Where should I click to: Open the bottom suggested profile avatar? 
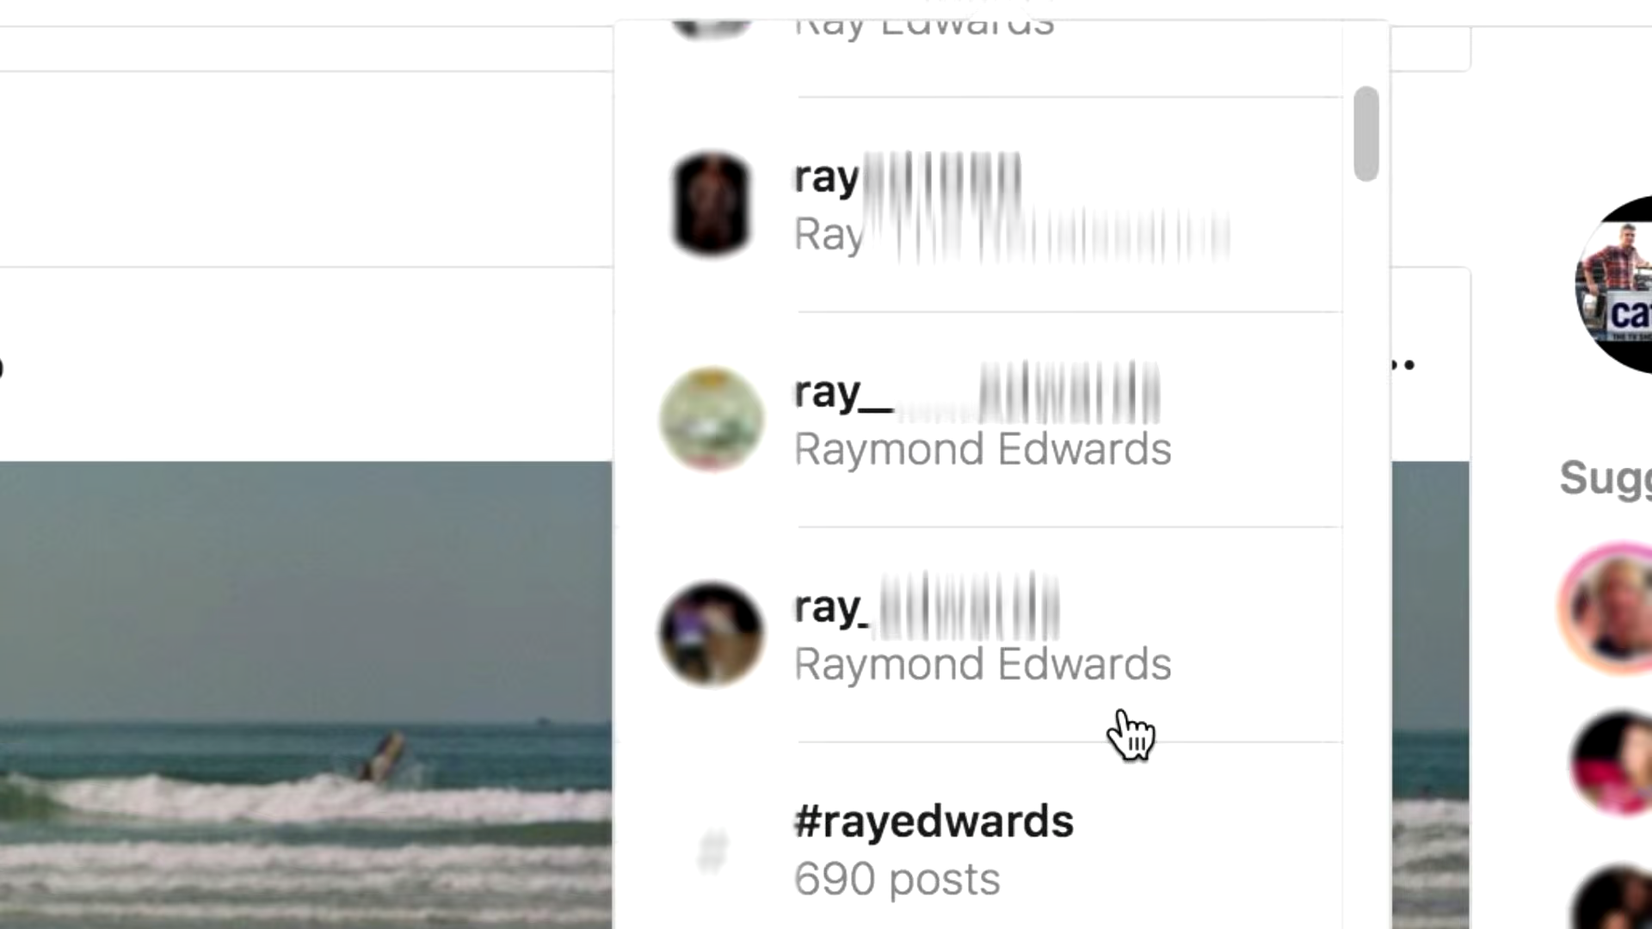[x=1614, y=898]
